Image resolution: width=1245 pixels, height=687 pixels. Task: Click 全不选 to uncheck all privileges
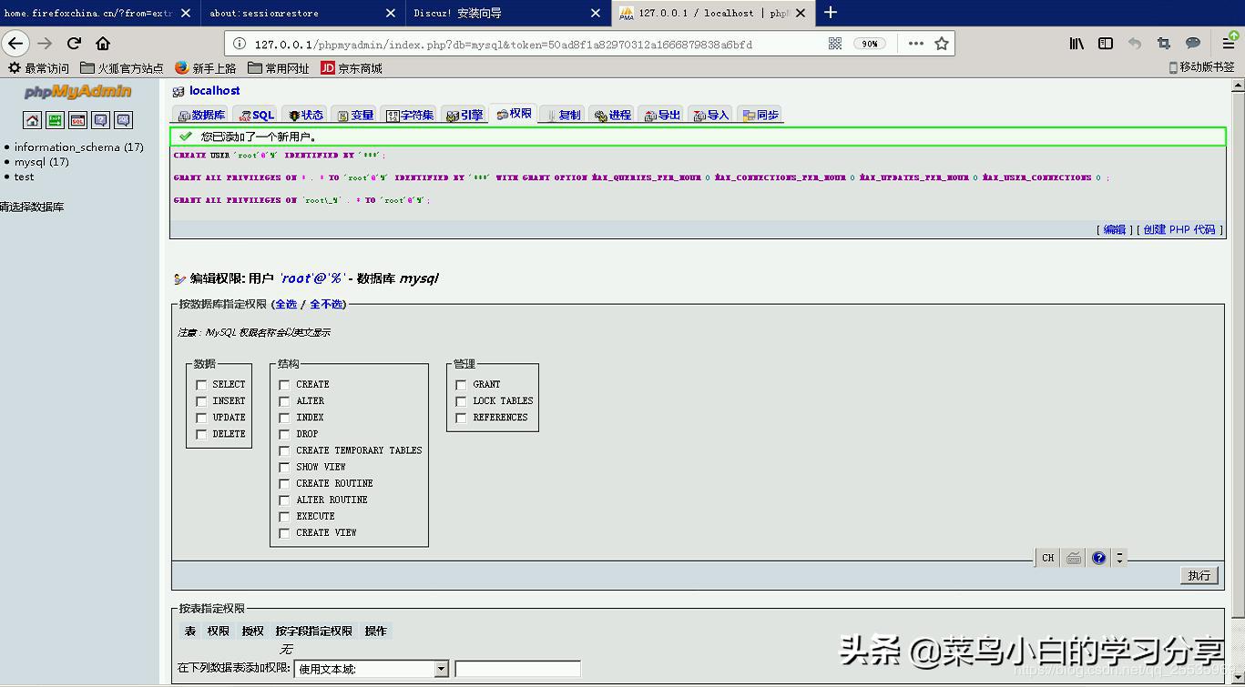pyautogui.click(x=326, y=304)
